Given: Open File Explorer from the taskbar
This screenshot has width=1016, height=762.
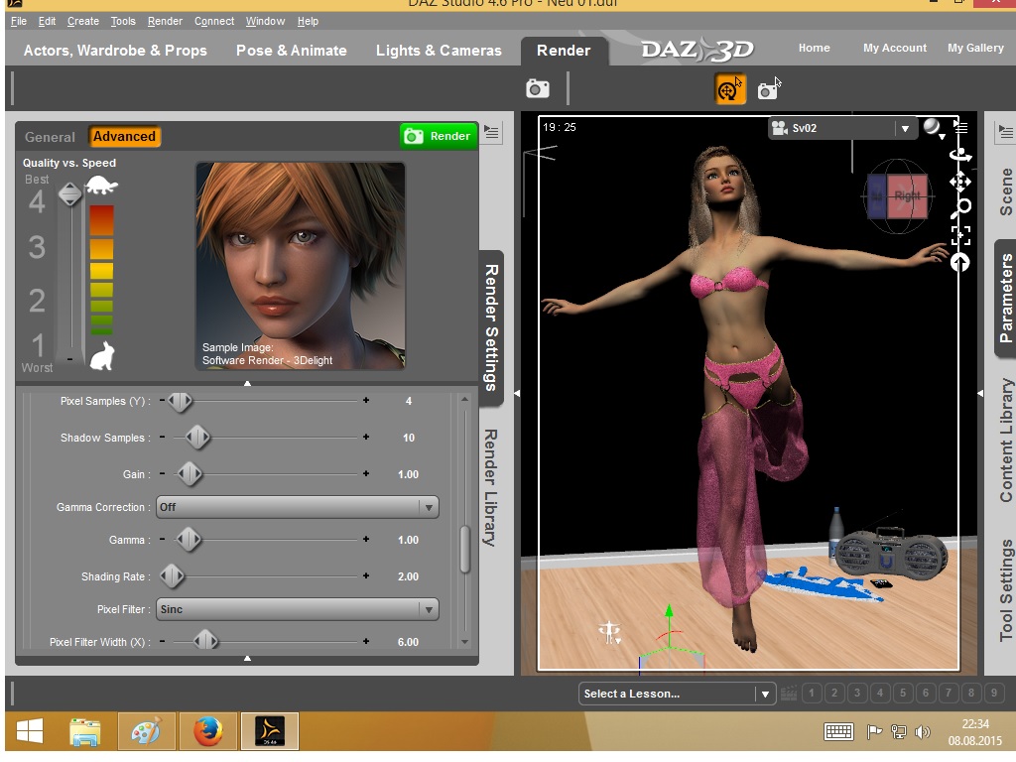Looking at the screenshot, I should (85, 731).
